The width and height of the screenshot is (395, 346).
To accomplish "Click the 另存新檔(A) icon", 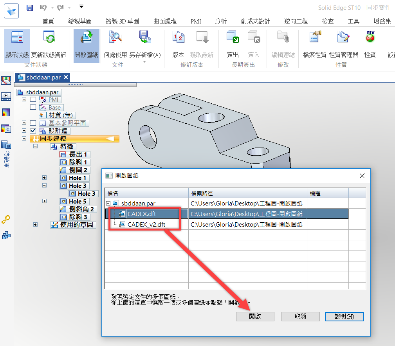I will (x=145, y=37).
